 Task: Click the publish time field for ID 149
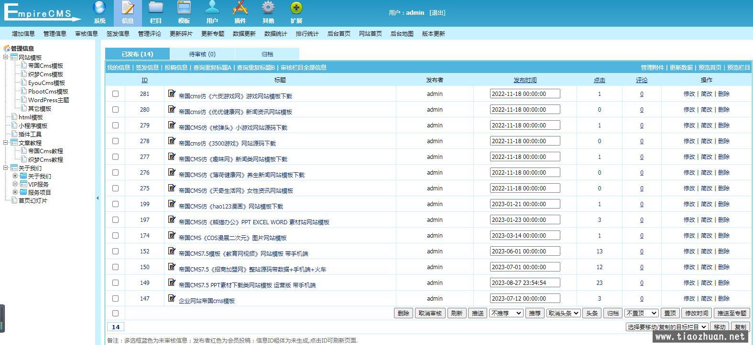[524, 283]
